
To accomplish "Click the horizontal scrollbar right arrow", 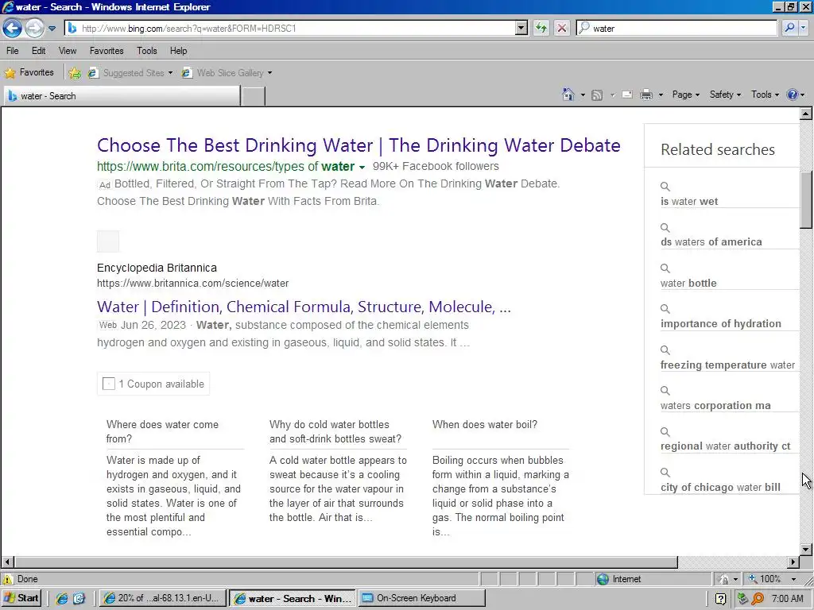I will click(x=793, y=562).
